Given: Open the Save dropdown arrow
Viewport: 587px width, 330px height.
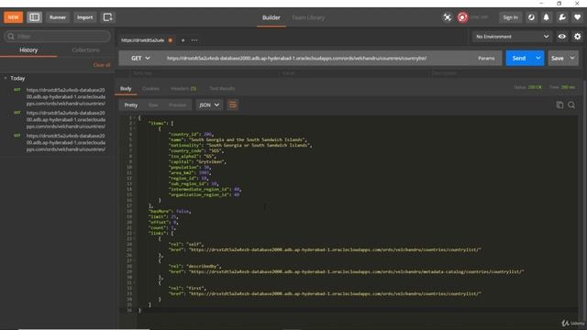Looking at the screenshot, I should coord(572,59).
